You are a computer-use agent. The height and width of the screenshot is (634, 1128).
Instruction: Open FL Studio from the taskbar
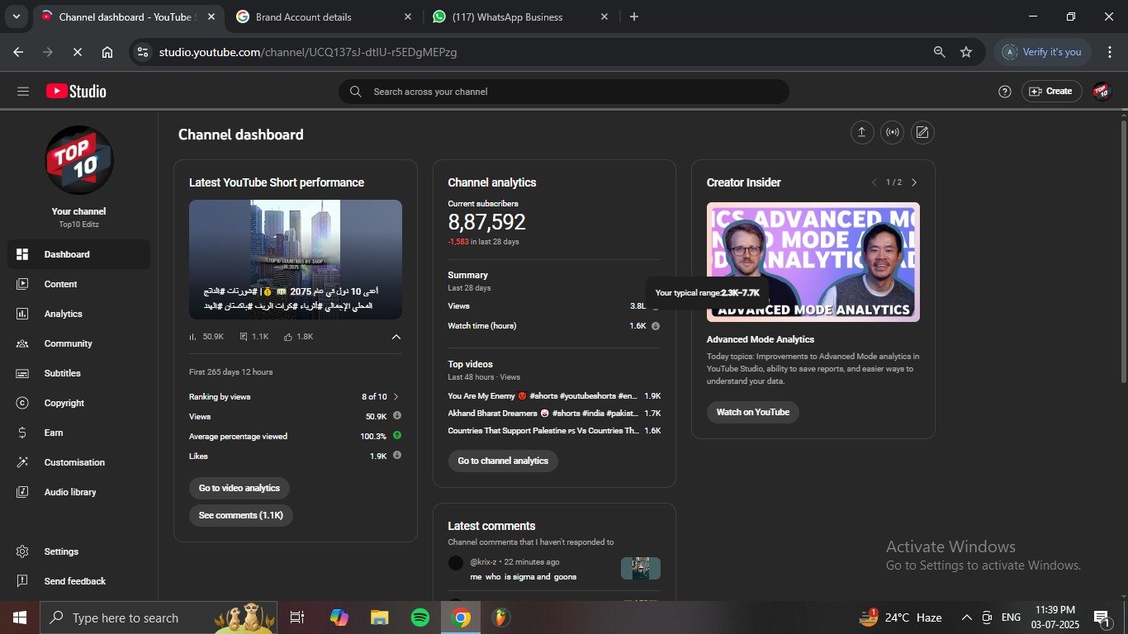[501, 617]
